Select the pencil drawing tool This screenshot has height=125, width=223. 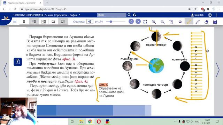(x=198, y=22)
